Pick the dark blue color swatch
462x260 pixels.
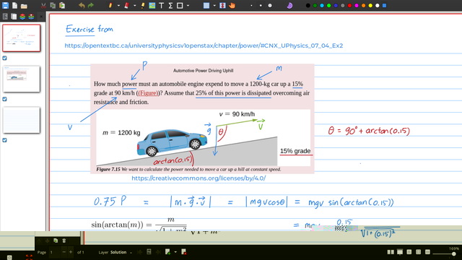336,6
